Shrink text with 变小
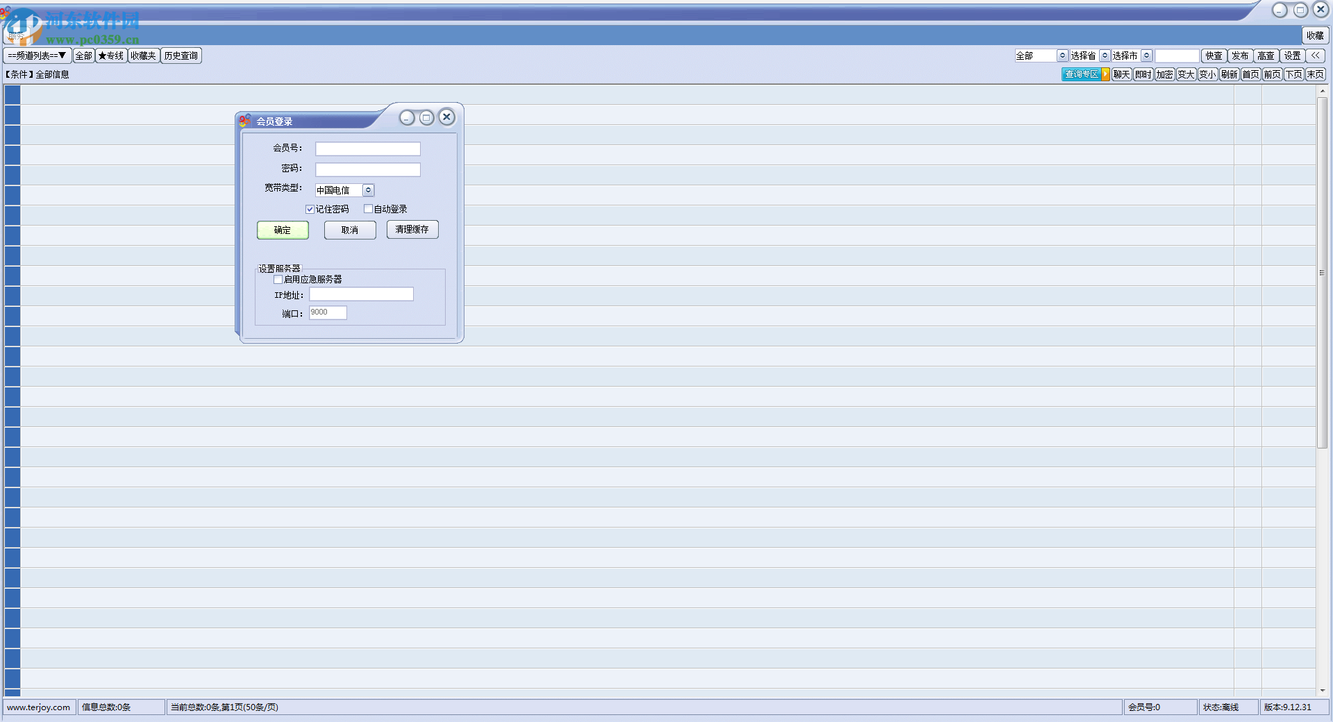The height and width of the screenshot is (722, 1333). coord(1208,74)
